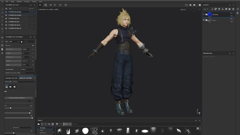Screen dimensions: 240x135
Task: Remove the Base Color channel with minus button
Action: [33, 49]
